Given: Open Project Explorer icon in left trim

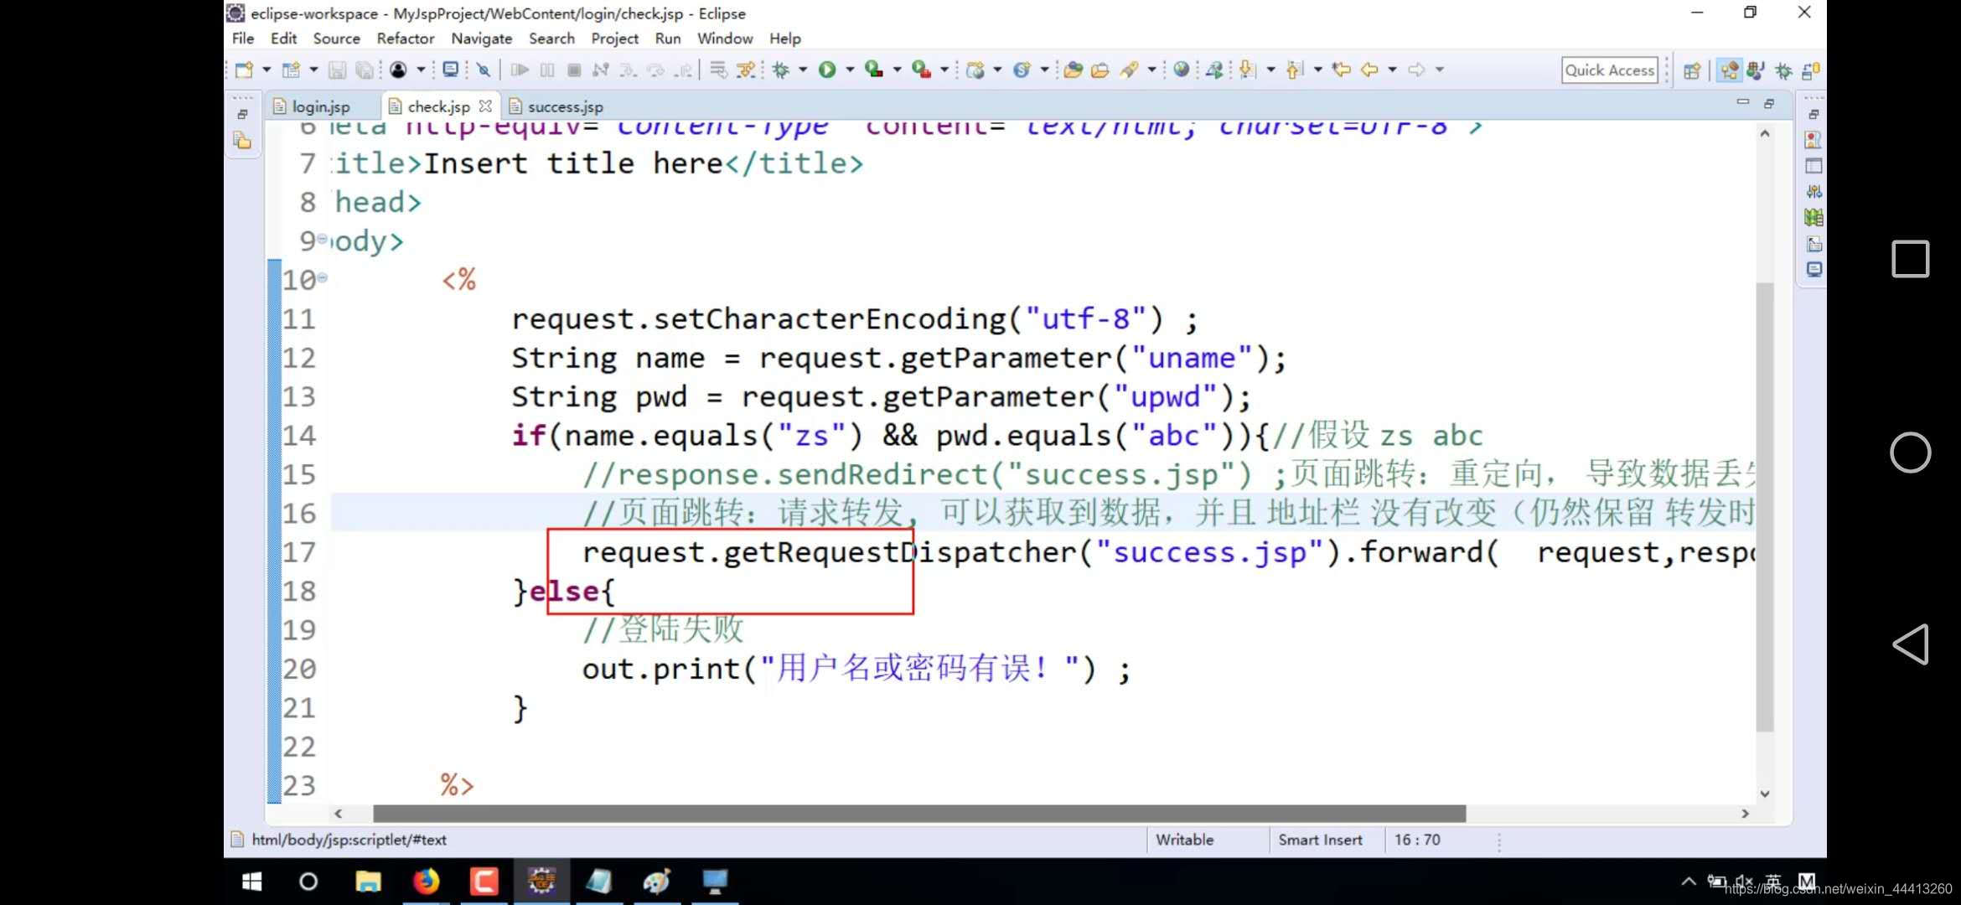Looking at the screenshot, I should [242, 141].
